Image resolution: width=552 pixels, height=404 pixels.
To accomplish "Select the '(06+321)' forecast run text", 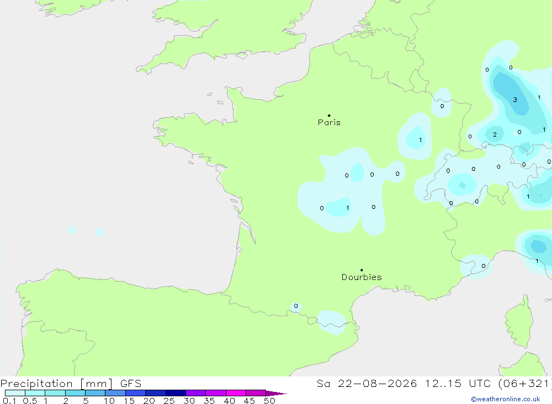I will pos(525,384).
